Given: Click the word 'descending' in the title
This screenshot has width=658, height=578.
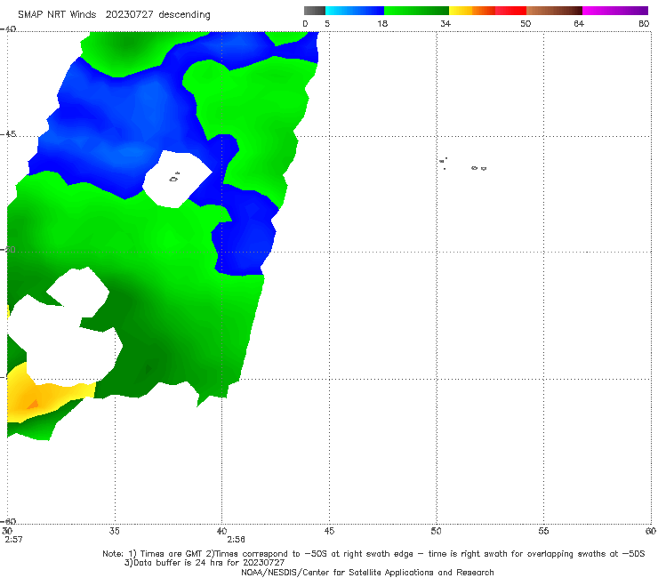Looking at the screenshot, I should (x=184, y=15).
